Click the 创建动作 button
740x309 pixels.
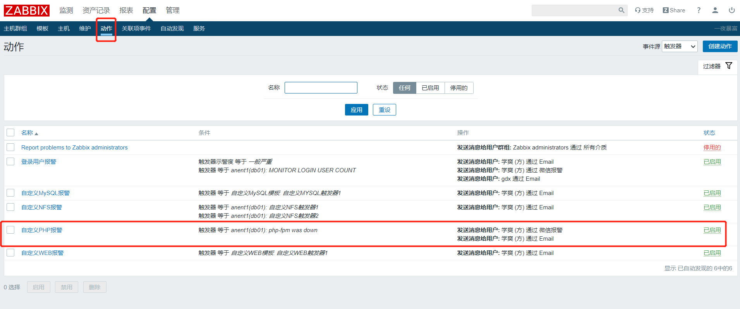click(x=720, y=46)
